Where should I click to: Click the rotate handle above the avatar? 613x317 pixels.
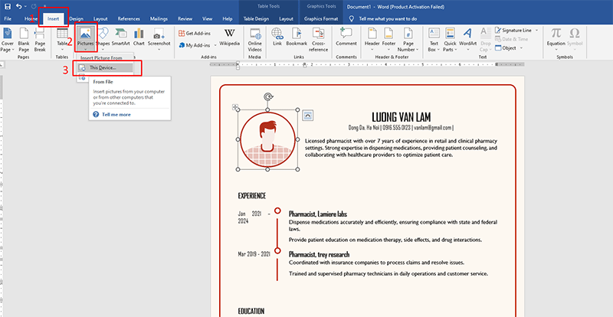(267, 96)
